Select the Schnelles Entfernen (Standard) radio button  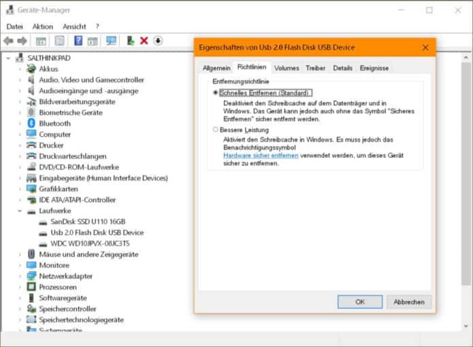(x=216, y=93)
